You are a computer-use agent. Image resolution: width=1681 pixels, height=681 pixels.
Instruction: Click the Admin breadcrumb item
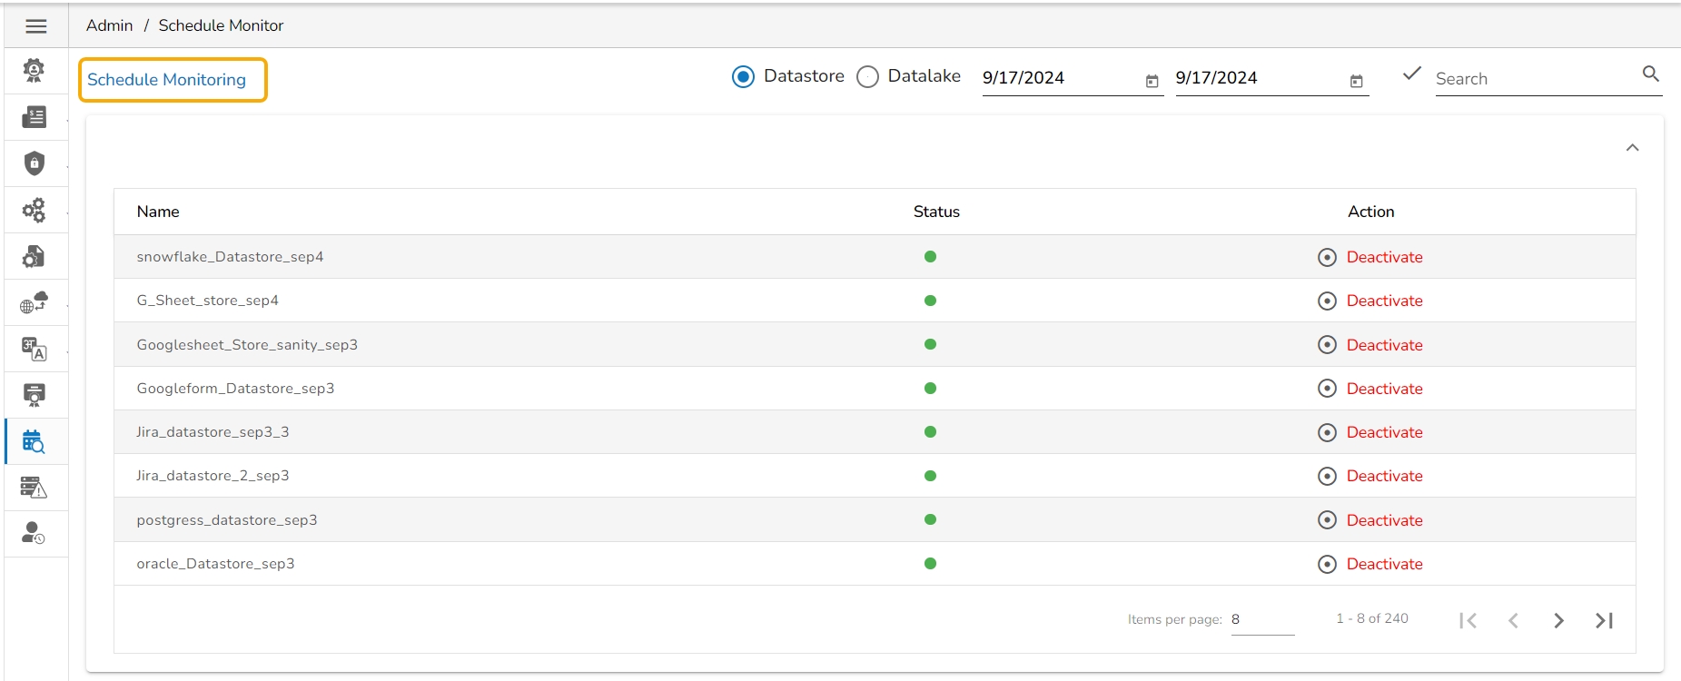pyautogui.click(x=109, y=25)
